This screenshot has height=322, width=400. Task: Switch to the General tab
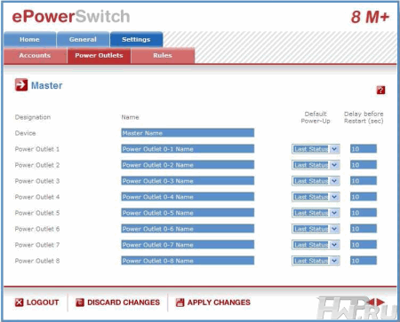click(x=83, y=39)
